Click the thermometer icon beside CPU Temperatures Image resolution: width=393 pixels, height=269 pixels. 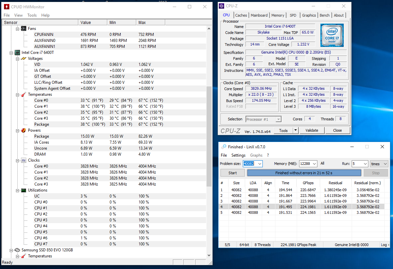click(x=24, y=94)
